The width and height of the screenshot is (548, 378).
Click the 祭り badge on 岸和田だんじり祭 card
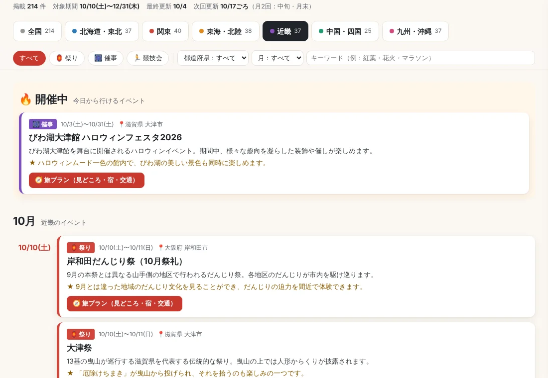(x=81, y=248)
